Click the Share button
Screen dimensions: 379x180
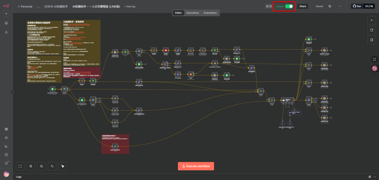click(303, 6)
